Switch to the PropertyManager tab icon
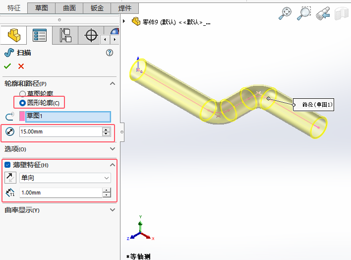 (40, 35)
